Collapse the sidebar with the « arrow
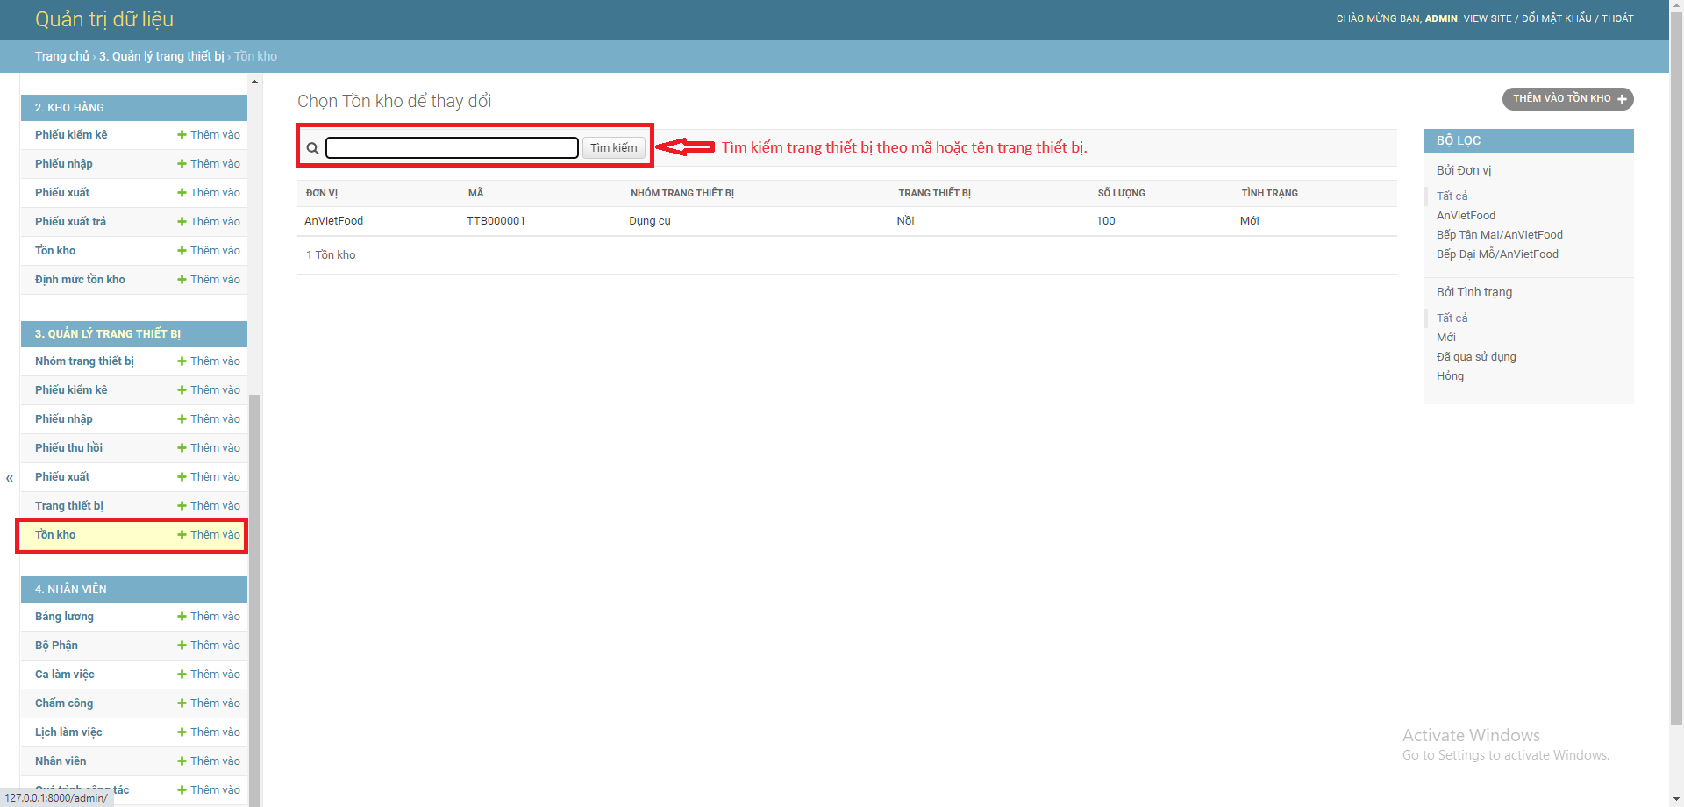This screenshot has width=1684, height=807. [9, 478]
